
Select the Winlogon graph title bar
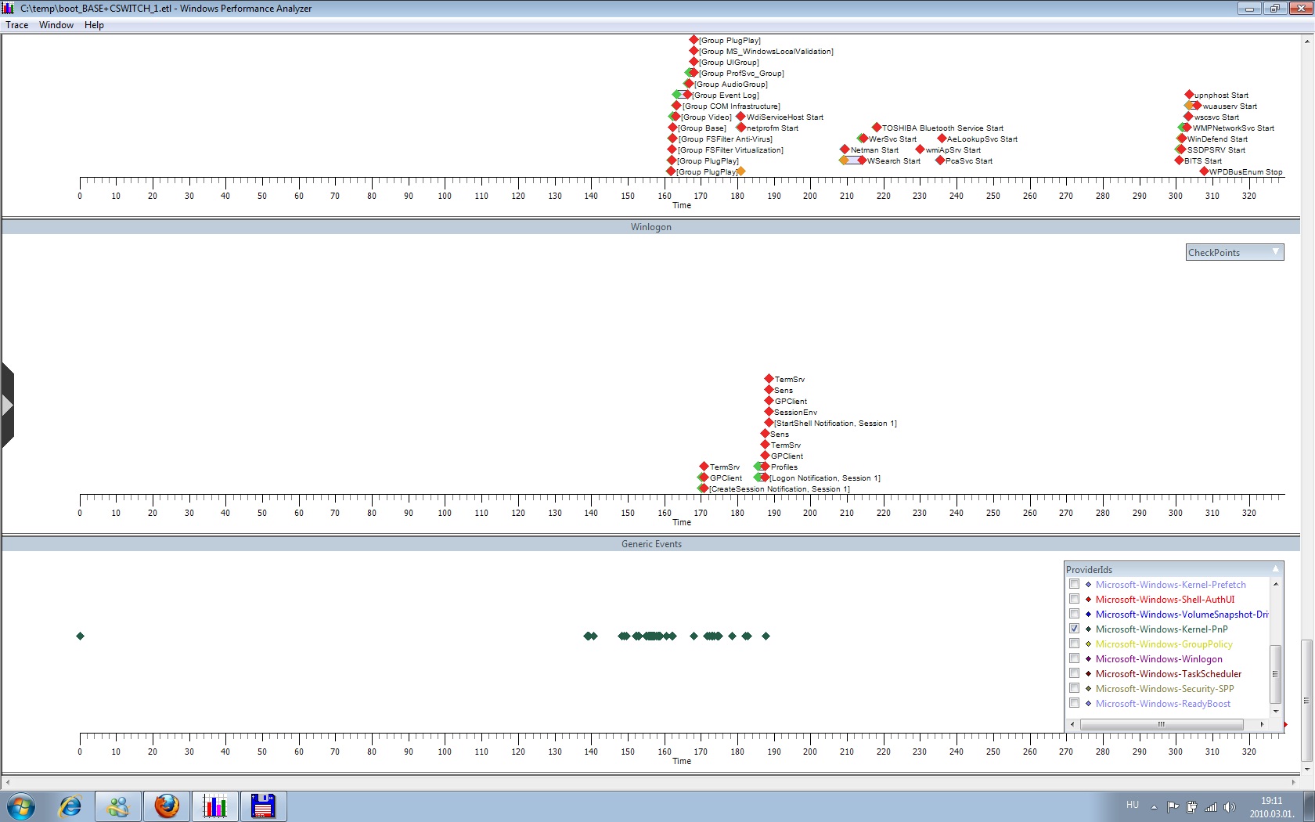tap(651, 227)
